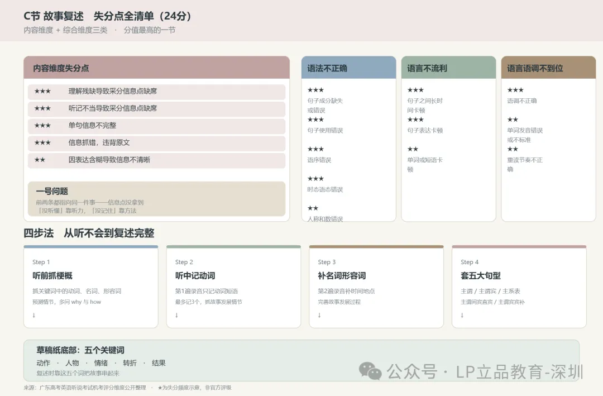This screenshot has width=603, height=396.
Task: Click the Step 1 label
Action: click(x=41, y=262)
